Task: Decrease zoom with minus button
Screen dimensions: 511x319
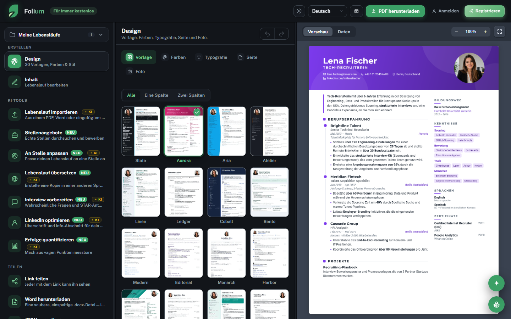Action: click(x=456, y=32)
